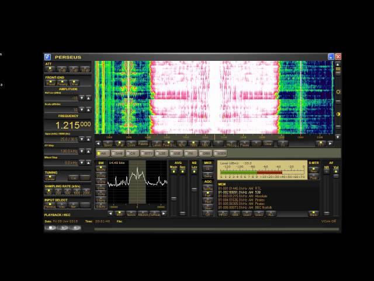Click the Pause display button
This screenshot has width=374, height=281.
pos(244,143)
